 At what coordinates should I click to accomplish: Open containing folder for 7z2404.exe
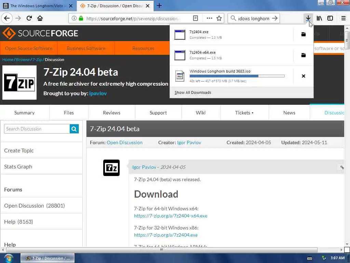304,34
